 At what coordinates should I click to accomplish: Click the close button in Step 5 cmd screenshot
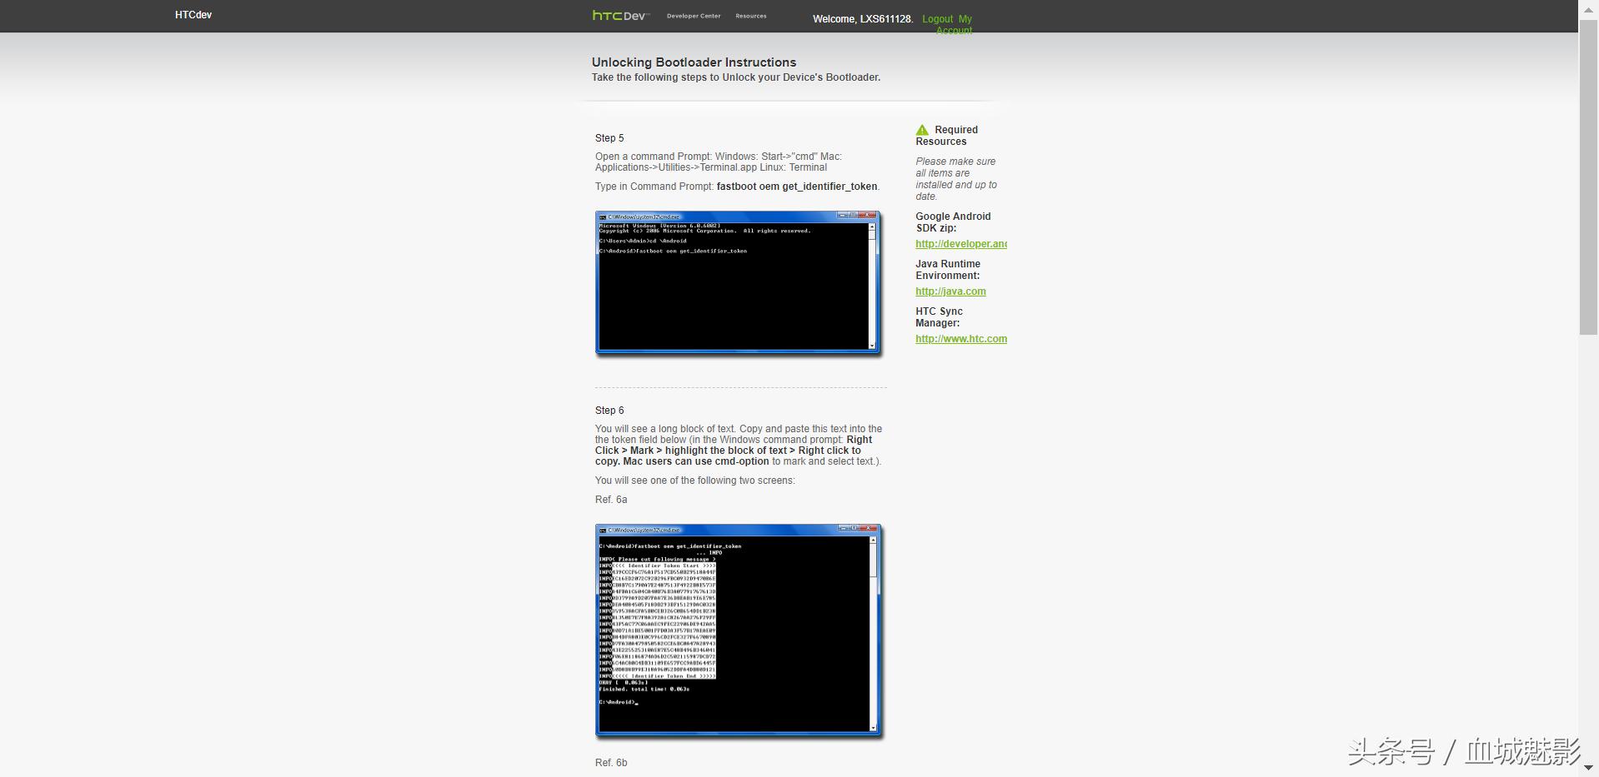point(868,216)
